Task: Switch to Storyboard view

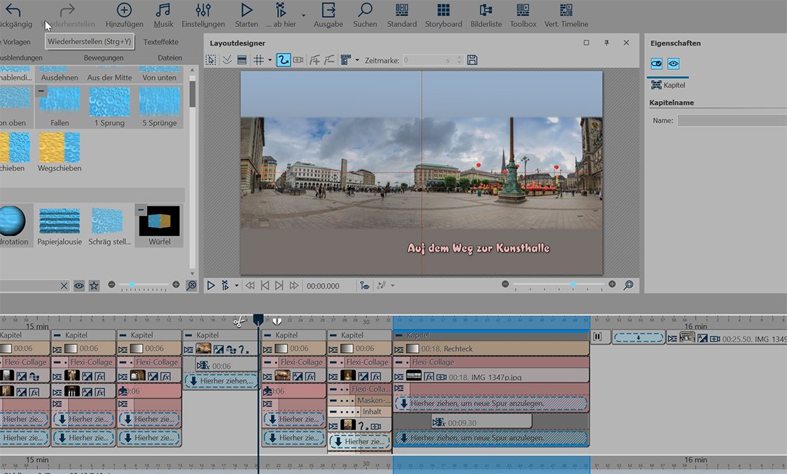Action: click(443, 15)
